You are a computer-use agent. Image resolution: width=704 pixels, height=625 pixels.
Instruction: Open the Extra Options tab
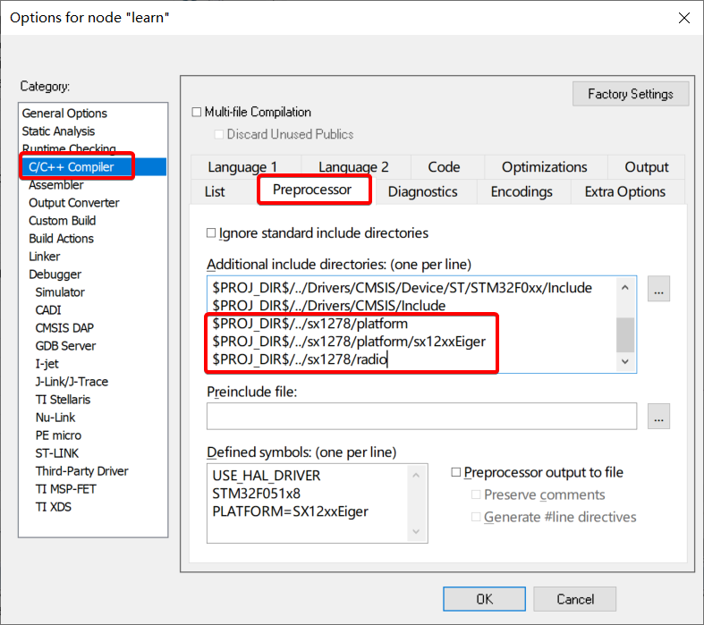point(624,191)
